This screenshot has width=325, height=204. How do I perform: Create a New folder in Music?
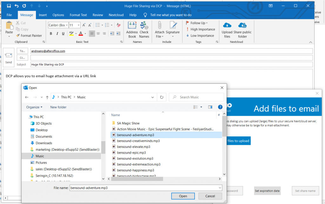coord(58,107)
